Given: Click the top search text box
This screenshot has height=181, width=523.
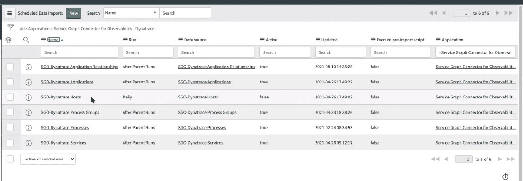Looking at the screenshot, I should 185,13.
